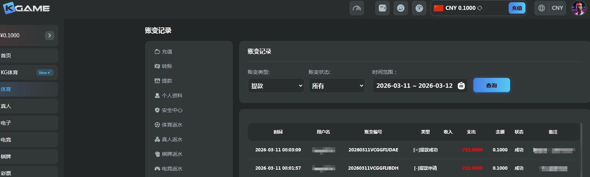Click record number 20260311VCGGFIJBDH
The image size is (590, 177).
373,168
